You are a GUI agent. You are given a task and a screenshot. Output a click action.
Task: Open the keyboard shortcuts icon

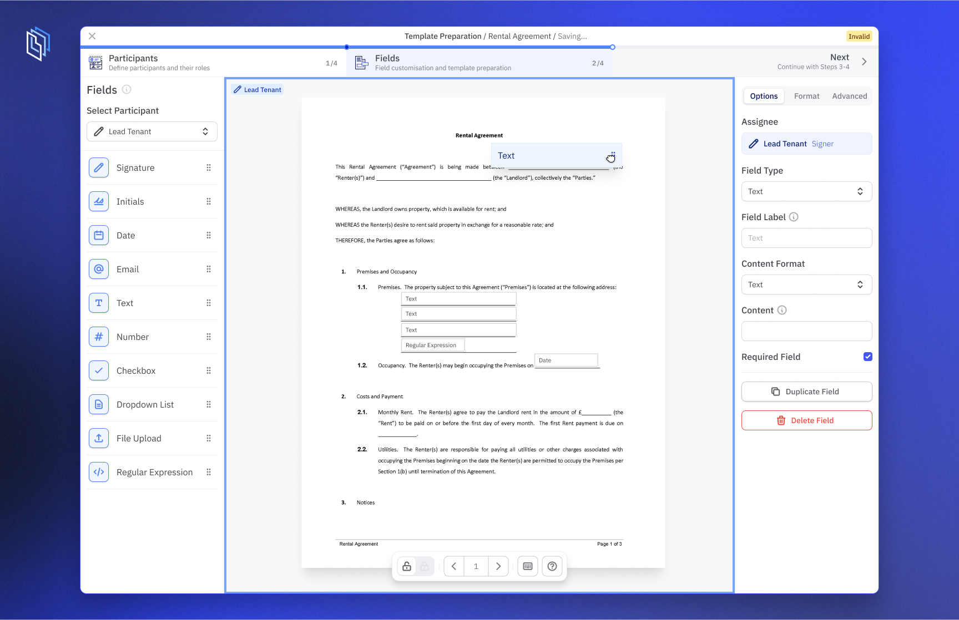(527, 566)
